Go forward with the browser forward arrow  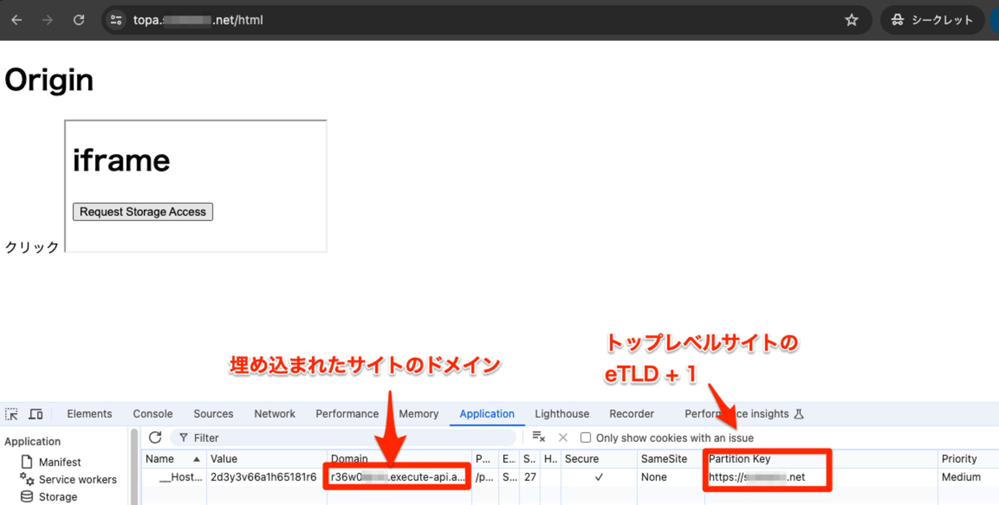(x=47, y=20)
